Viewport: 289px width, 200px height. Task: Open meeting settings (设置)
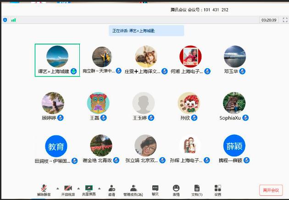click(x=217, y=189)
